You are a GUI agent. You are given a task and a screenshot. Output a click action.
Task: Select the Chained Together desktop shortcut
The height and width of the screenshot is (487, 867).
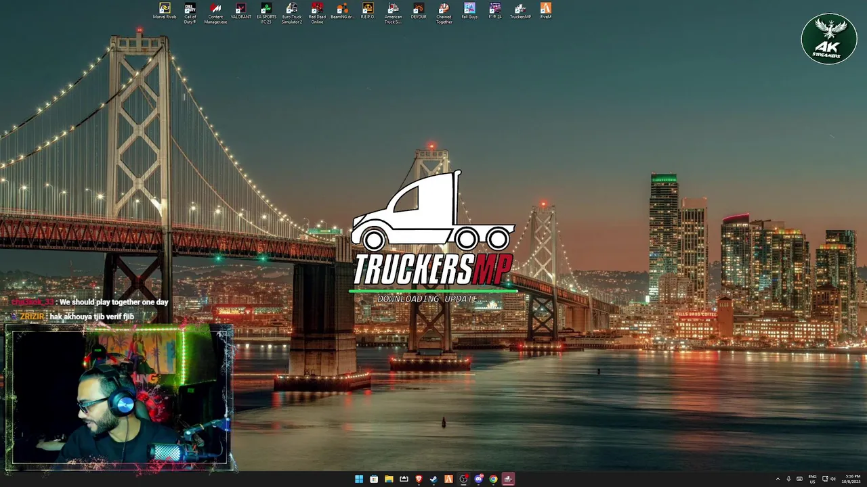[444, 14]
